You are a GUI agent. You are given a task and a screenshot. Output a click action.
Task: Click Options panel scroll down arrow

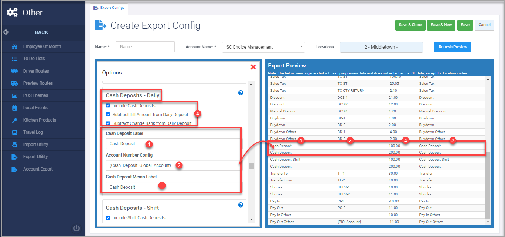pos(251,219)
